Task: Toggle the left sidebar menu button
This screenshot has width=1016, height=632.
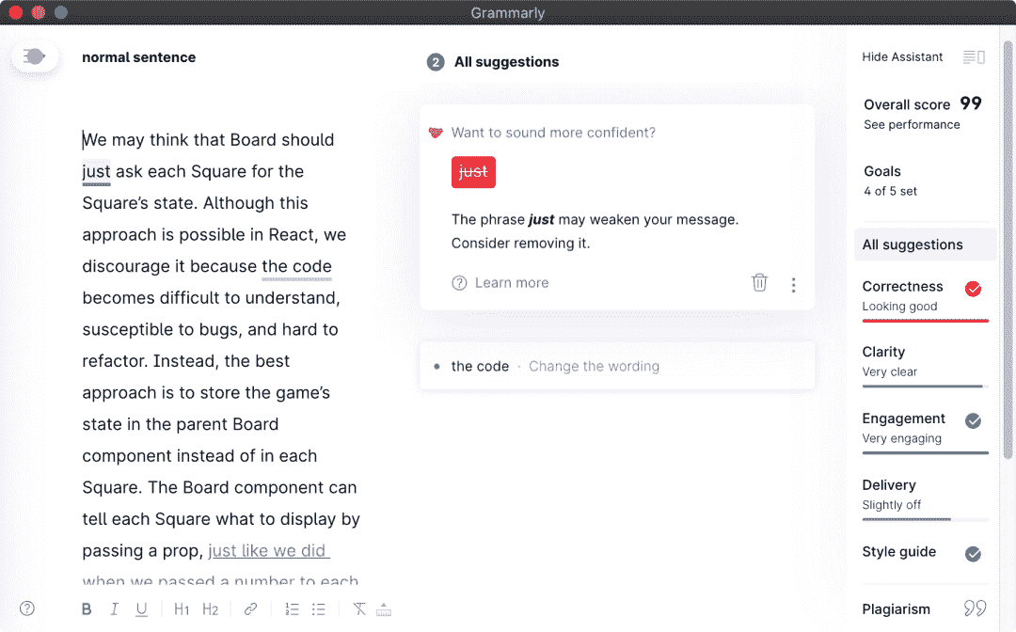Action: [35, 57]
